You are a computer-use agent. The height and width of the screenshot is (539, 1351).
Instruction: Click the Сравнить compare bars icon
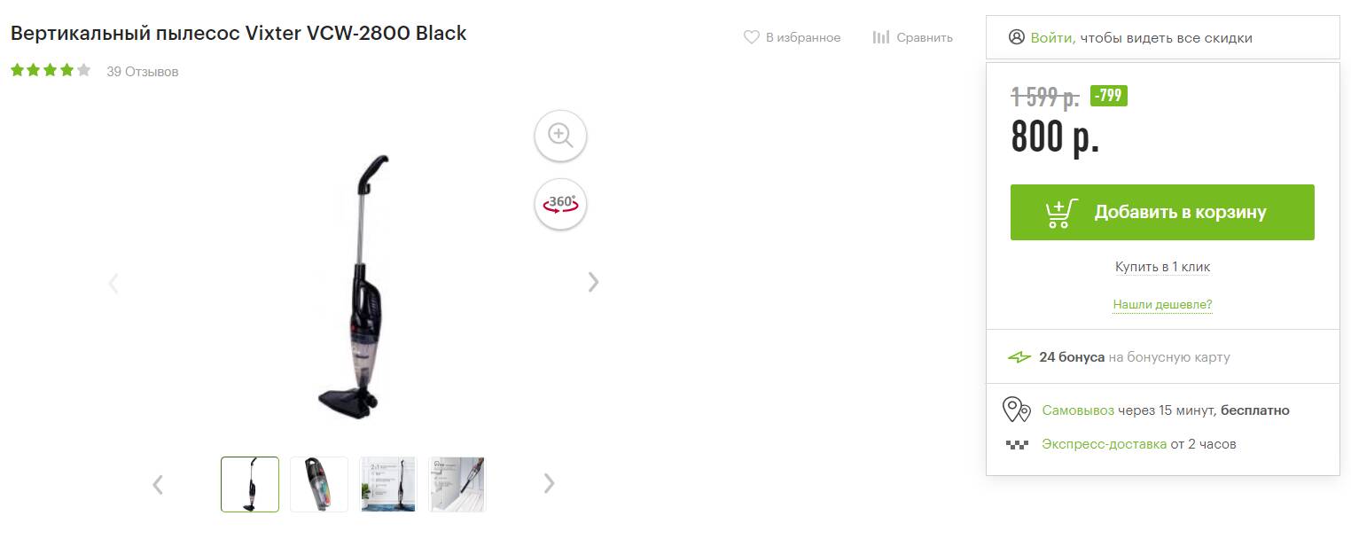pyautogui.click(x=880, y=37)
